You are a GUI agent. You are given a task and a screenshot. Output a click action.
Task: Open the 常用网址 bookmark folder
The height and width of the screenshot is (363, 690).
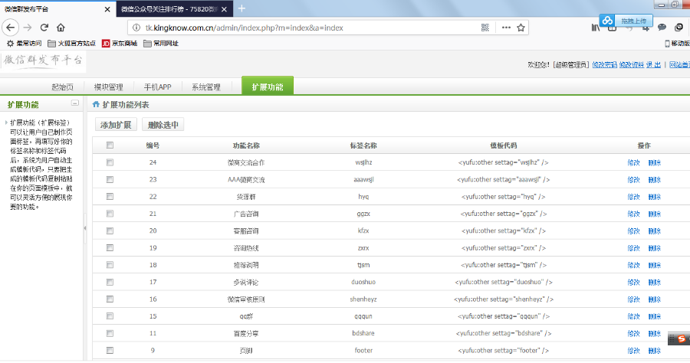pyautogui.click(x=161, y=43)
